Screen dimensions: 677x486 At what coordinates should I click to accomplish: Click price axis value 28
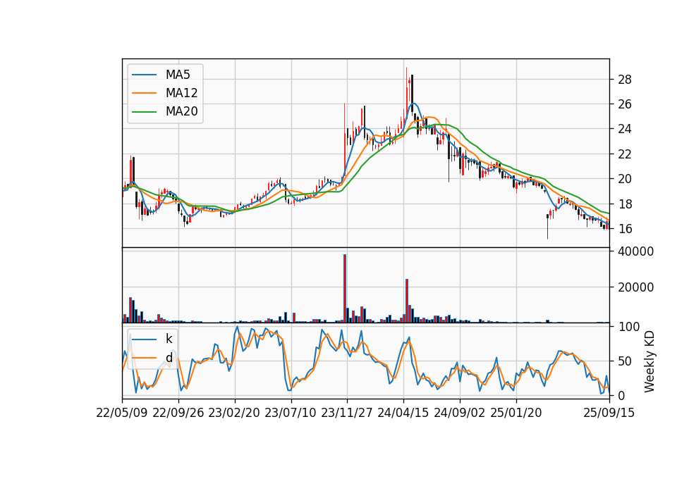pos(625,80)
